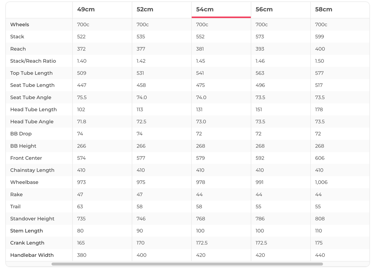Select the 56cm size column header
Image resolution: width=373 pixels, height=270 pixels.
pos(264,10)
